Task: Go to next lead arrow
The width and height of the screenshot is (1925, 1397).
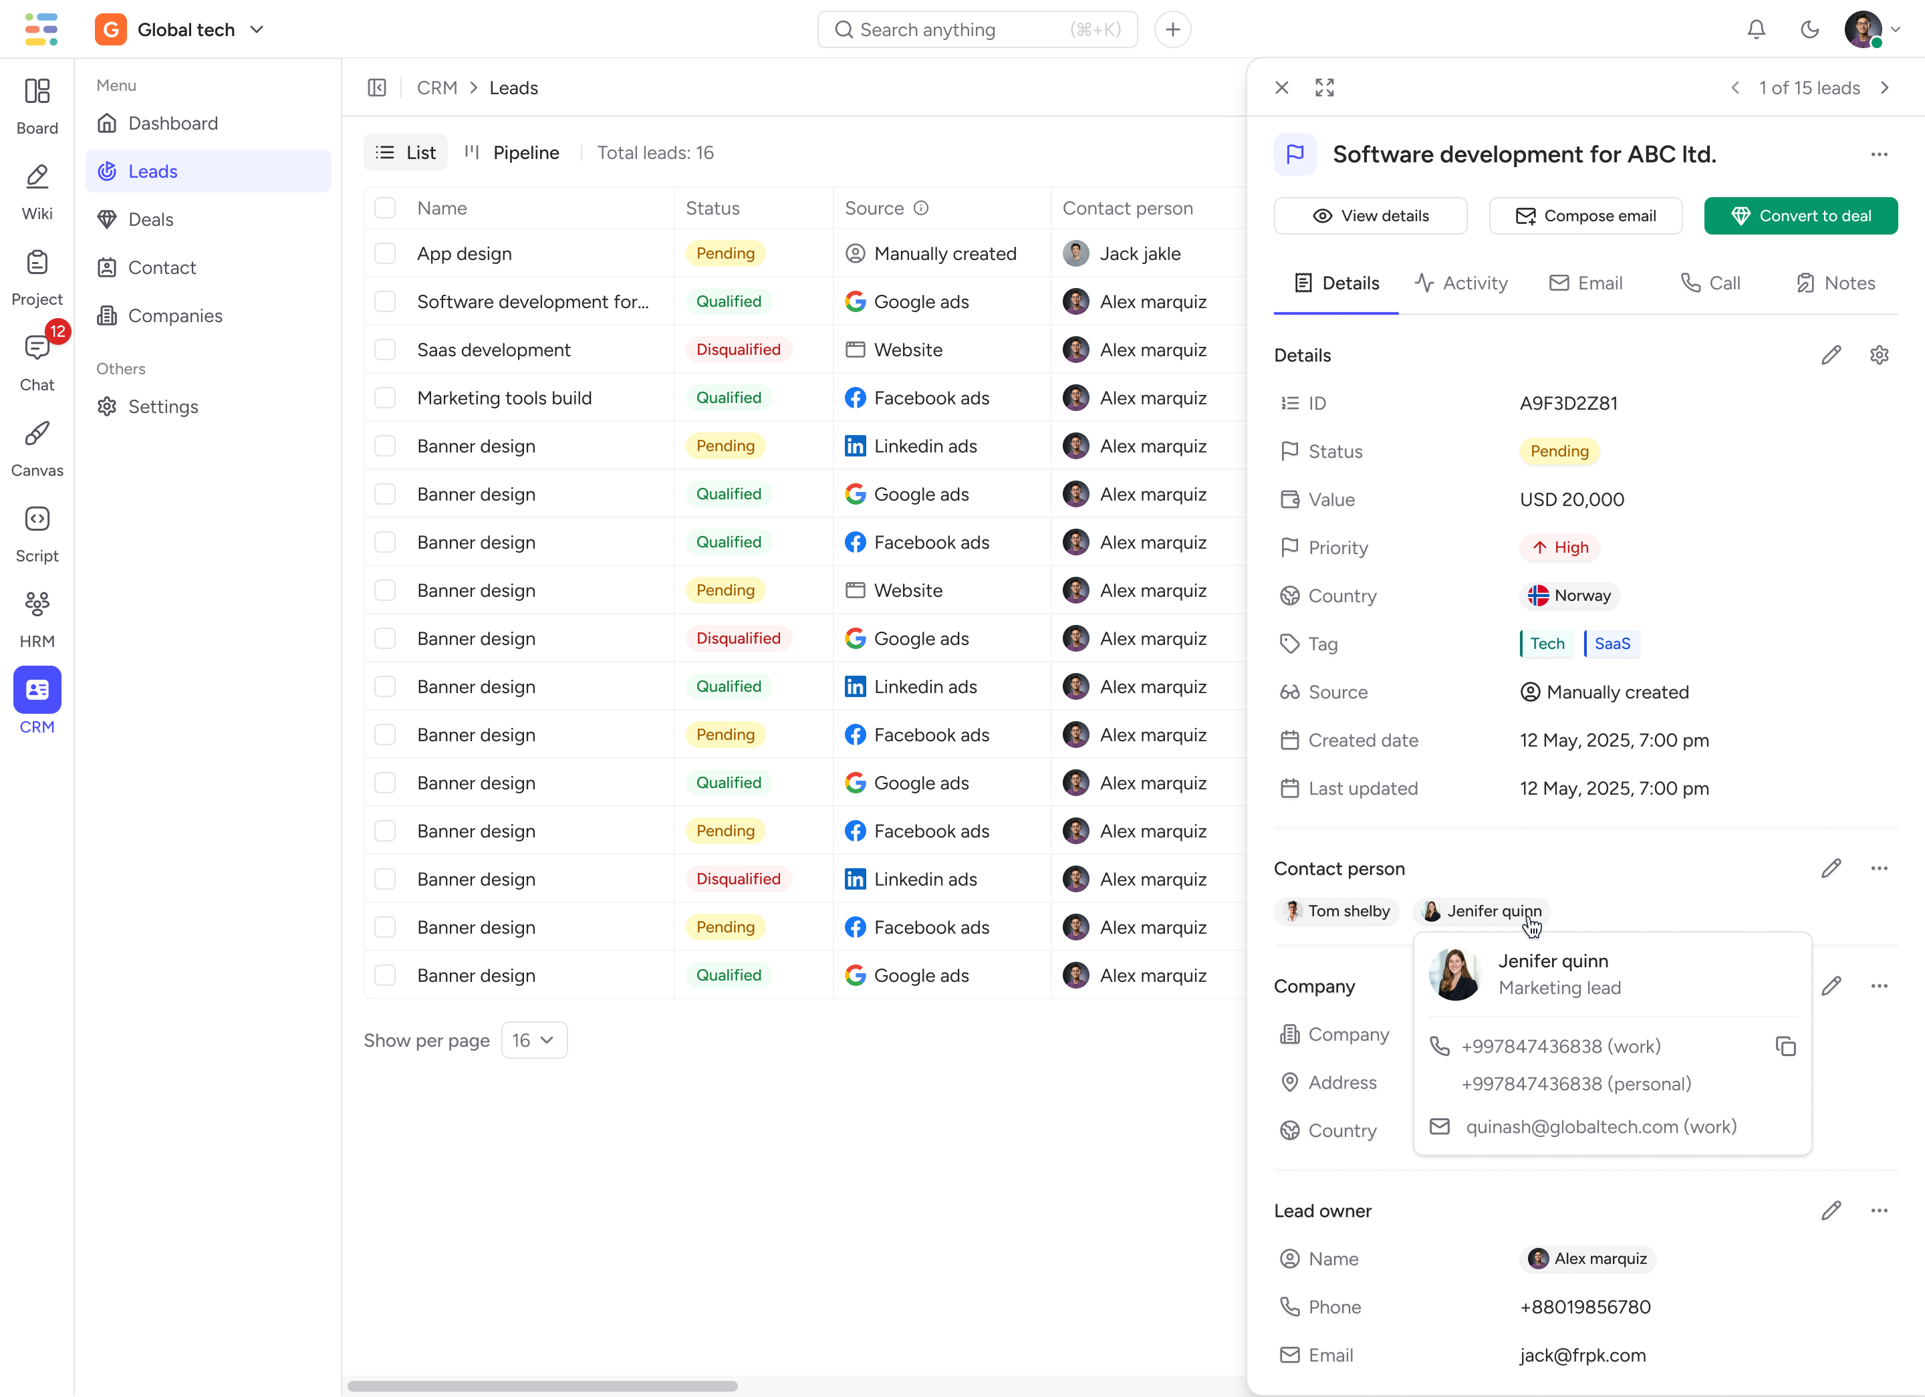Action: [1885, 88]
